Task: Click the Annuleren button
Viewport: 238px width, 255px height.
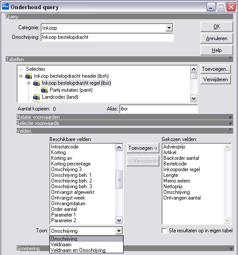Action: [217, 38]
